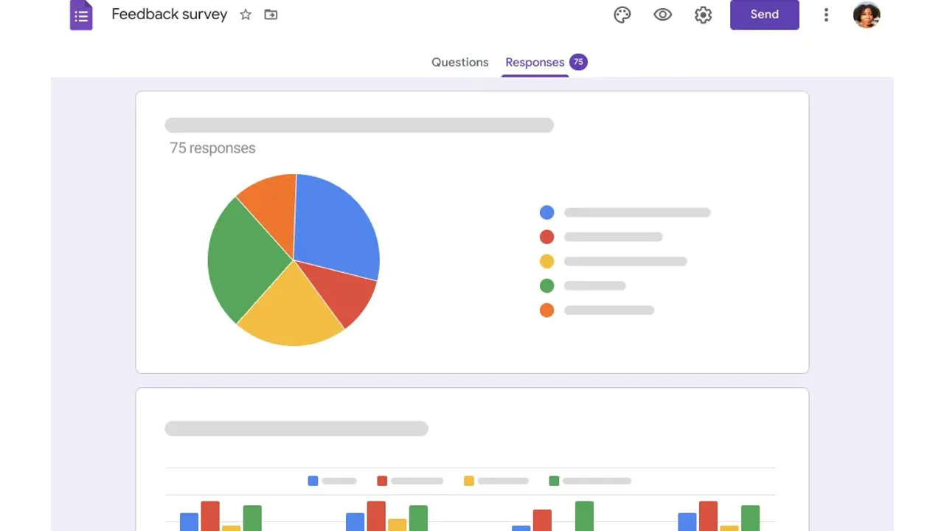
Task: Click the red bar chart legend square
Action: [382, 481]
